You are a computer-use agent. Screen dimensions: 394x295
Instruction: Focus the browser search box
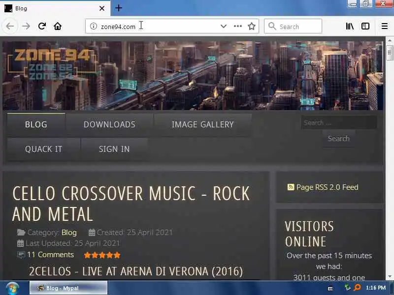click(293, 26)
